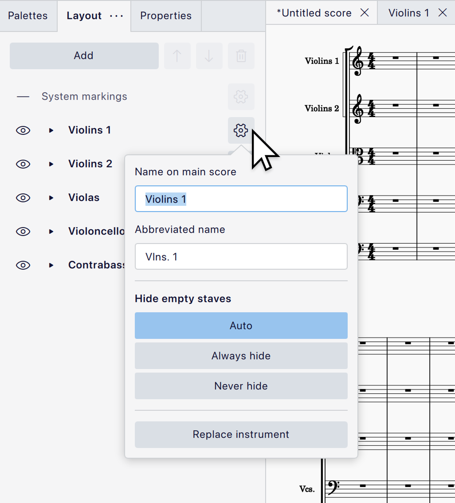The height and width of the screenshot is (503, 455).
Task: Click the Abbreviated name field
Action: [241, 256]
